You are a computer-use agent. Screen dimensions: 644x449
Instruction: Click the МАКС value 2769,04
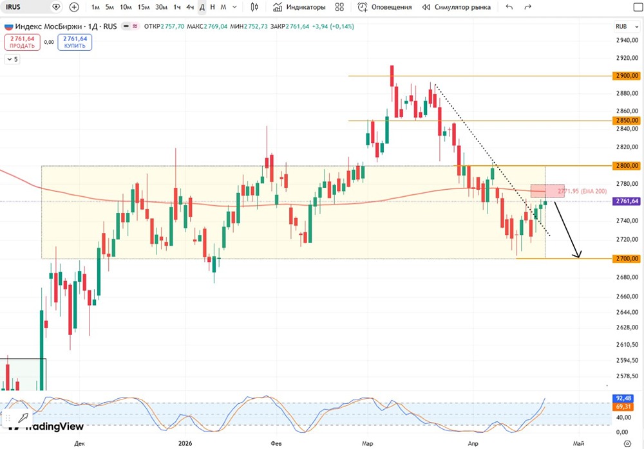[216, 26]
